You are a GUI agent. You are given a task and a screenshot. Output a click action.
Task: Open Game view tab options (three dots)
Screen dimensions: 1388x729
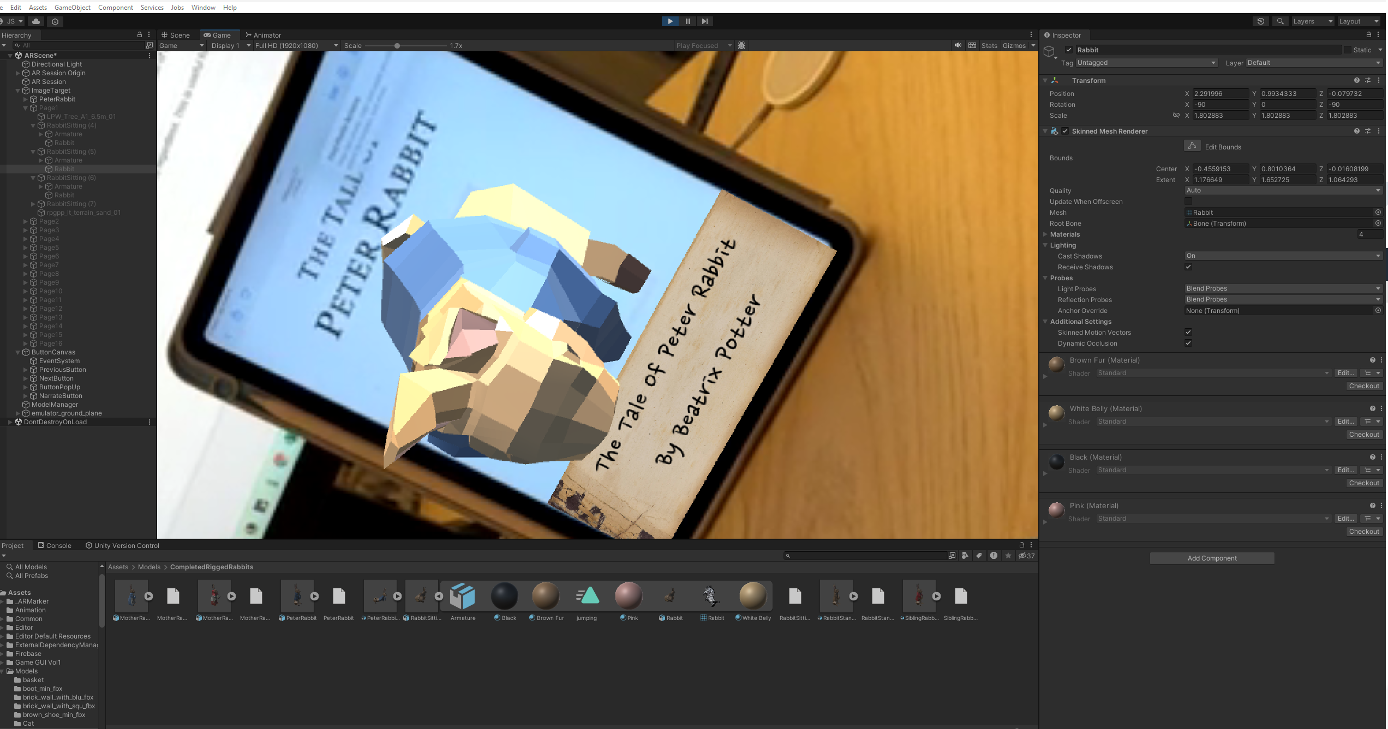[x=1031, y=35]
